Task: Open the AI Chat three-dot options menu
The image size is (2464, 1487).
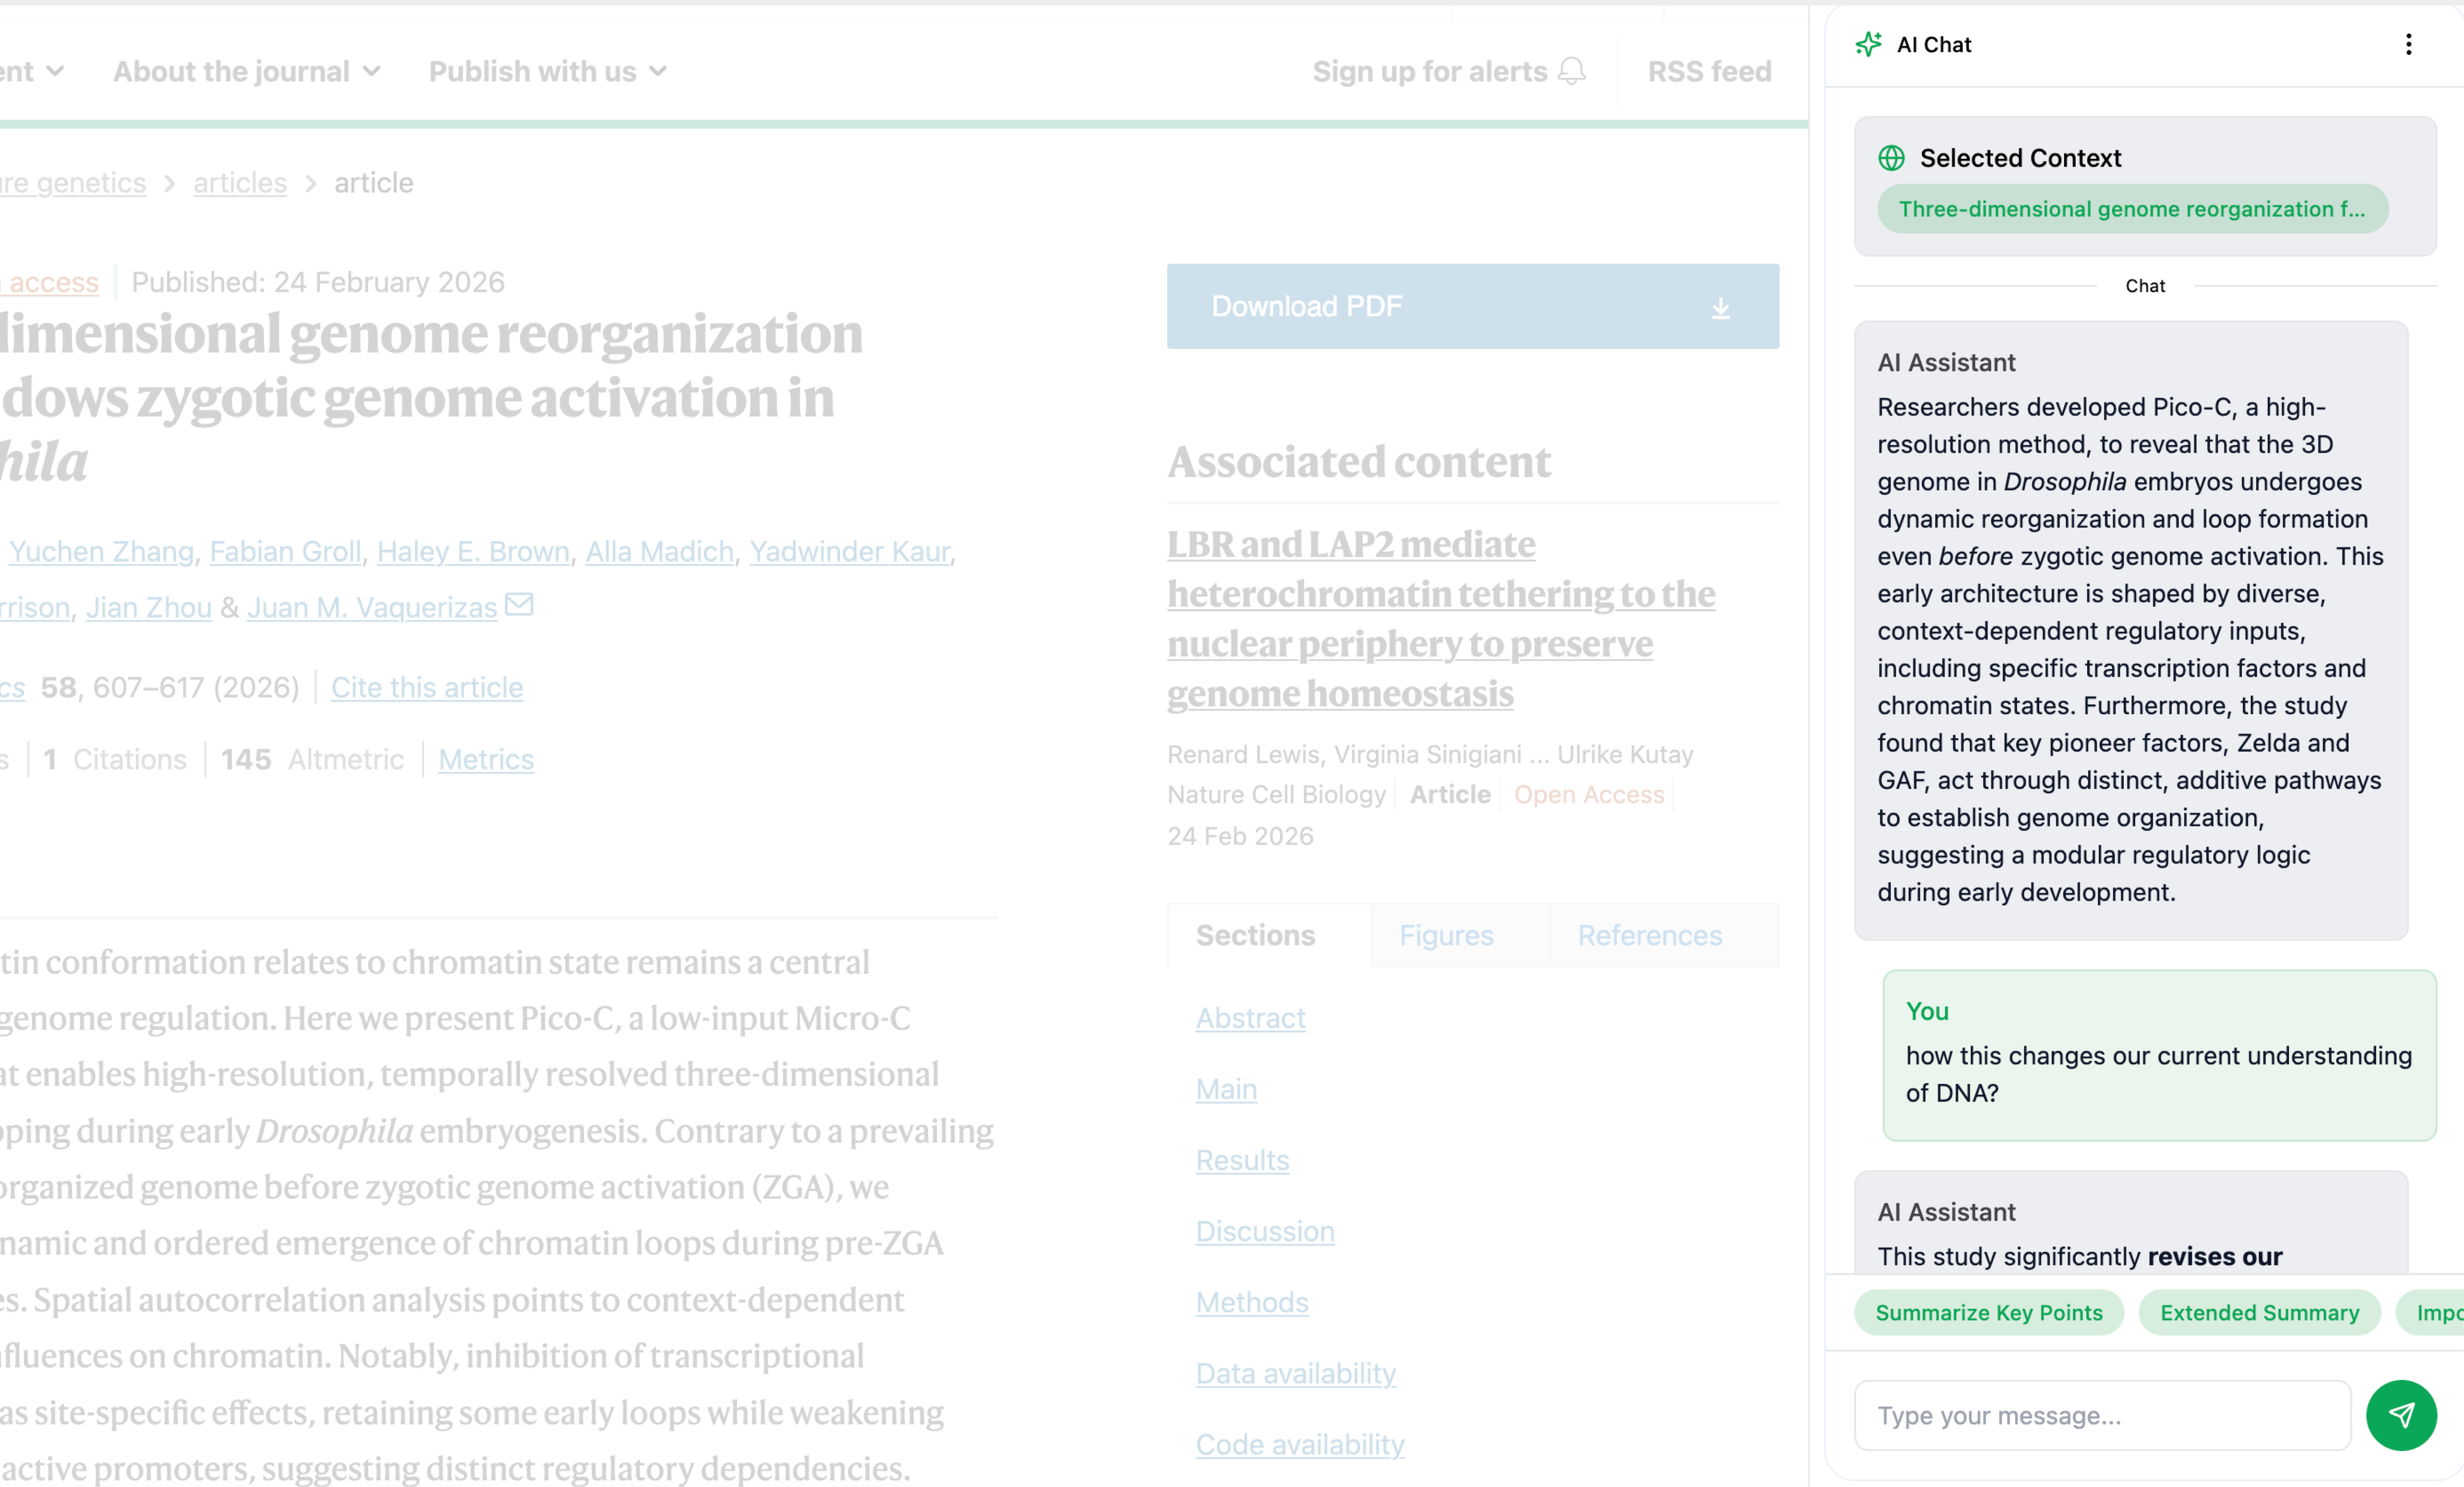Action: click(2408, 44)
